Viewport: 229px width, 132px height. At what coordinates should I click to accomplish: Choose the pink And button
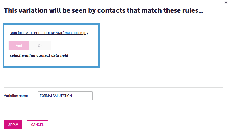tap(19, 46)
